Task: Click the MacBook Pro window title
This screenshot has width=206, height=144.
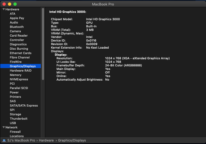Action: [103, 4]
